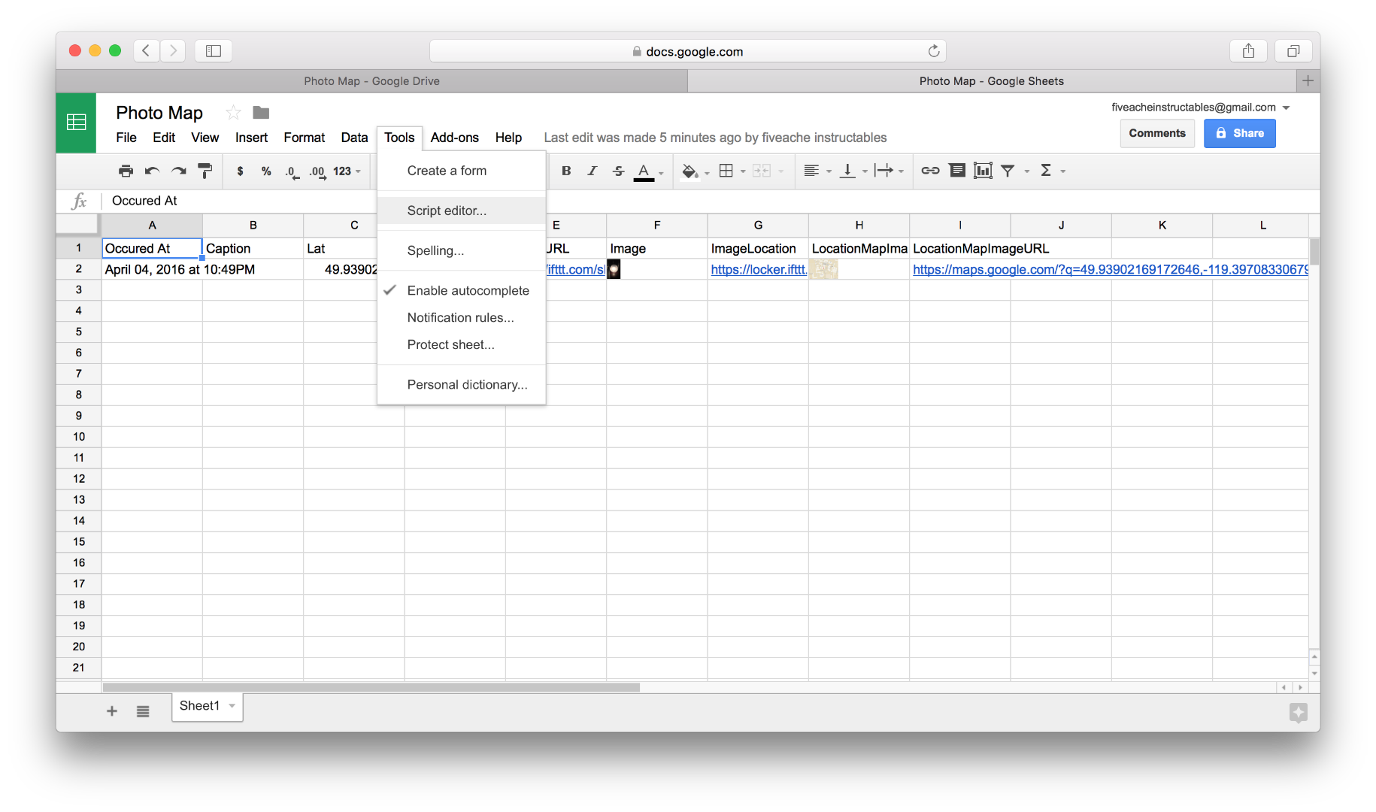Open the text color dropdown
1376x812 pixels.
pyautogui.click(x=660, y=173)
